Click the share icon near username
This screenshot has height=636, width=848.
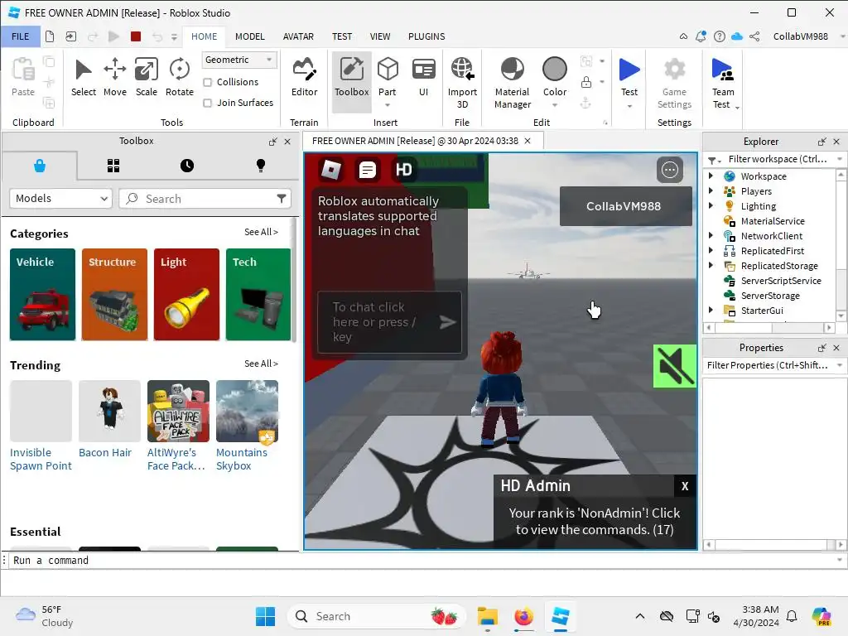point(755,36)
